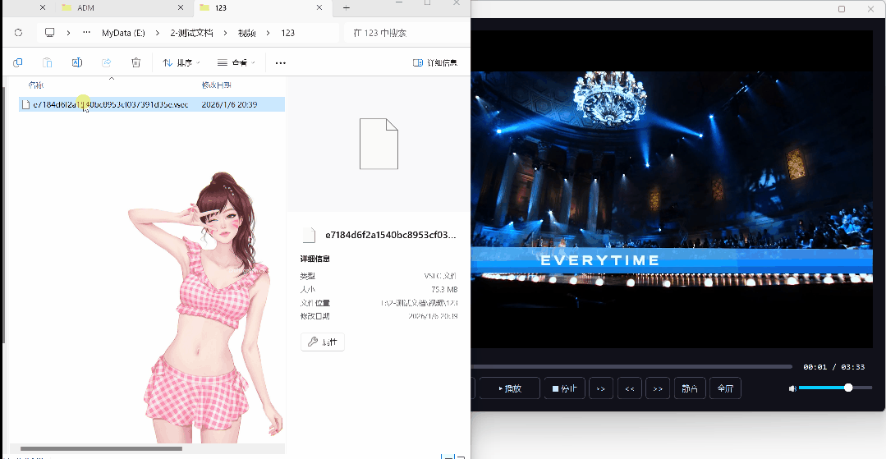
Task: Go to MyData (E:) in breadcrumb
Action: pos(123,33)
